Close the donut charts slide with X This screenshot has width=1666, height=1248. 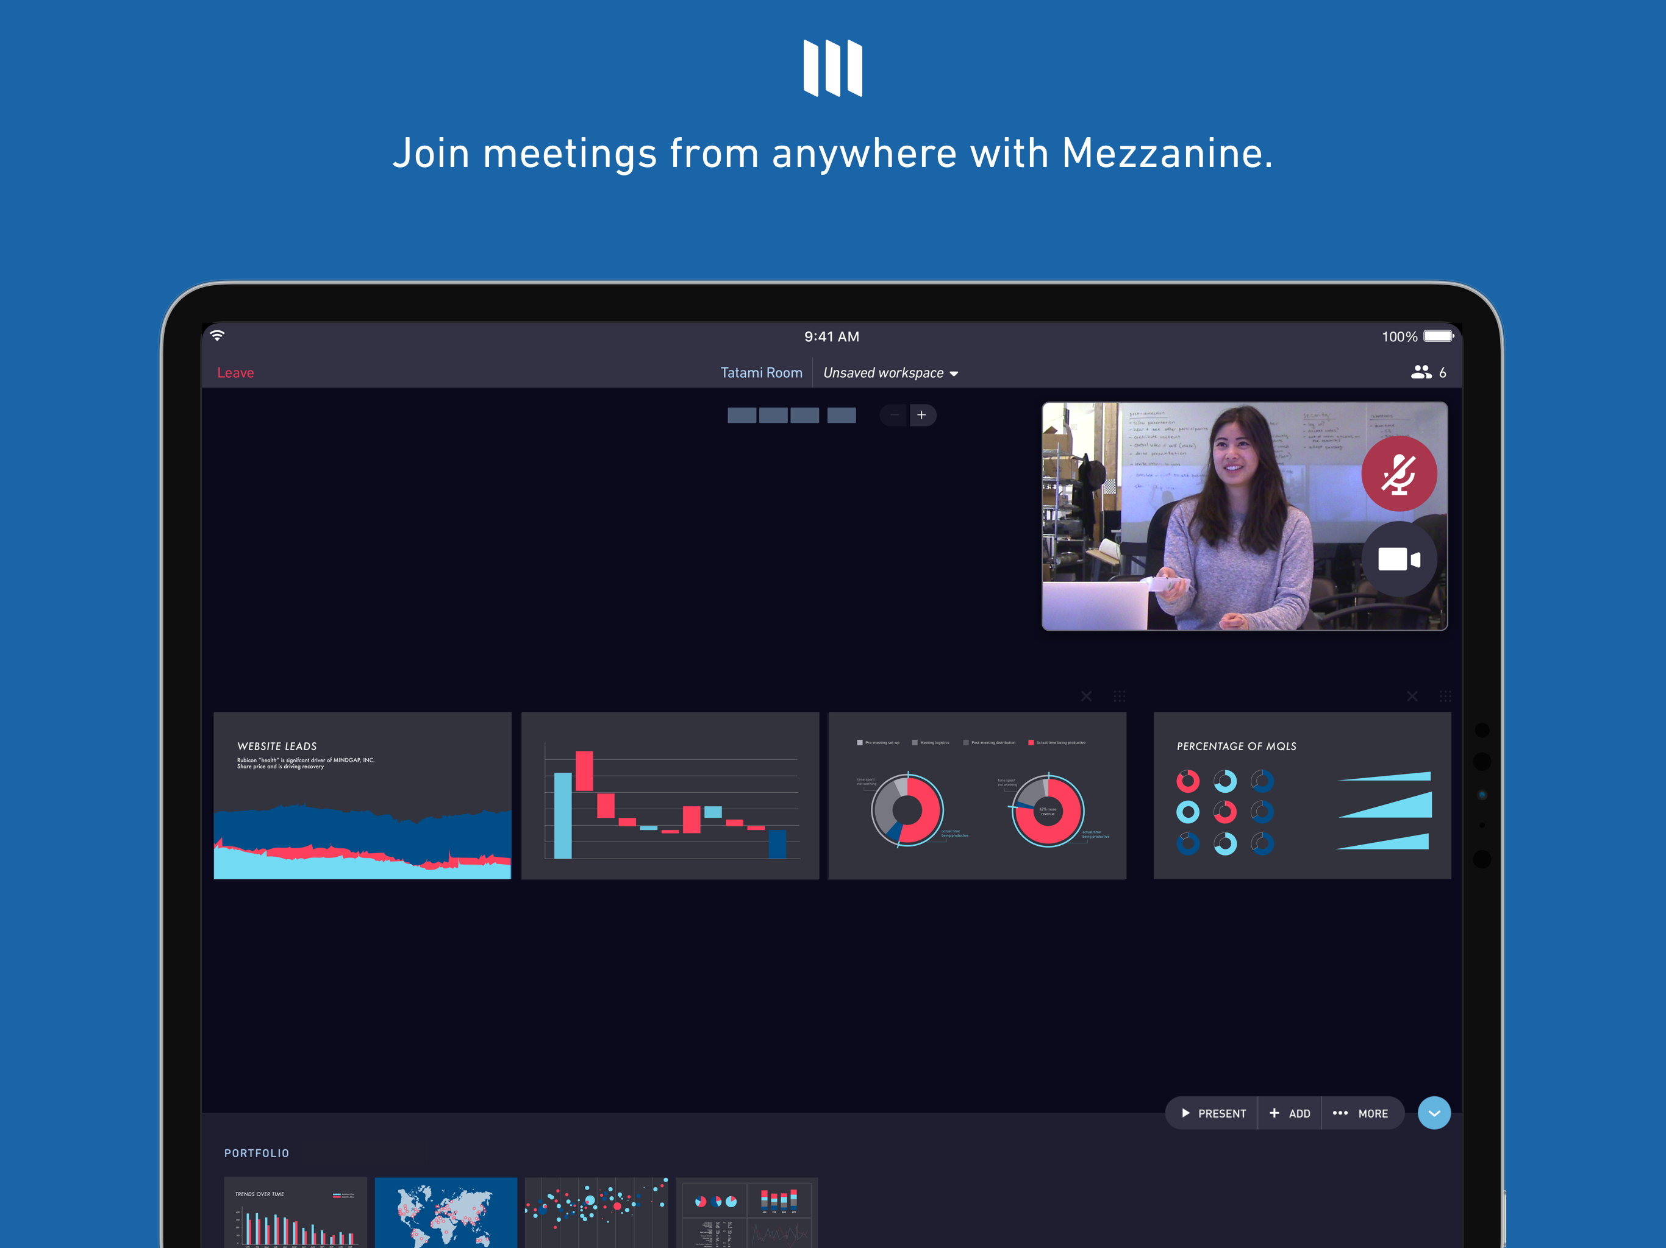pyautogui.click(x=1086, y=697)
